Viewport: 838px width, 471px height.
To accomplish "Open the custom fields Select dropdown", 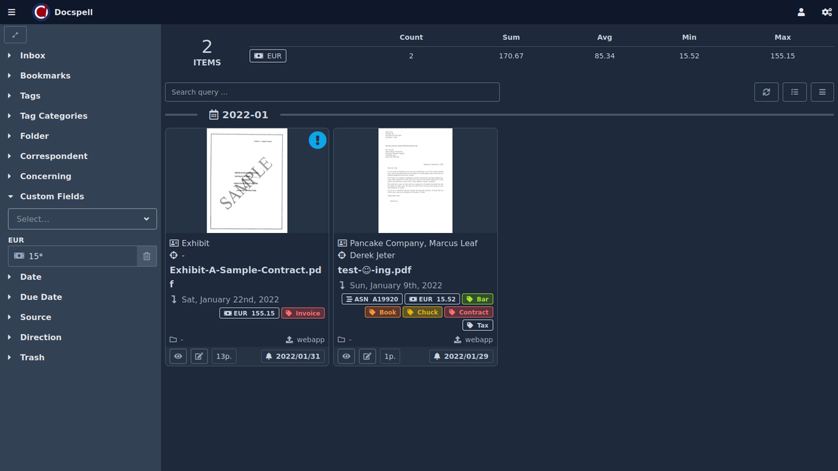I will click(82, 218).
